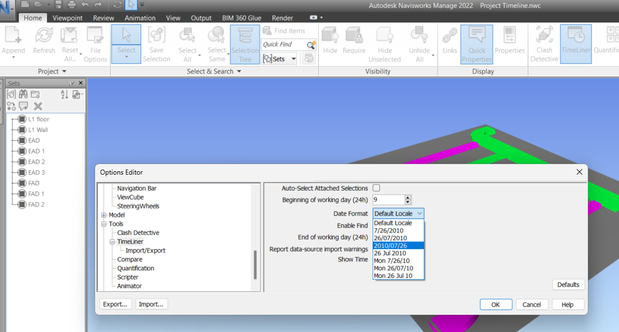Image resolution: width=619 pixels, height=332 pixels.
Task: Click the Export button in Options Editor
Action: click(115, 304)
